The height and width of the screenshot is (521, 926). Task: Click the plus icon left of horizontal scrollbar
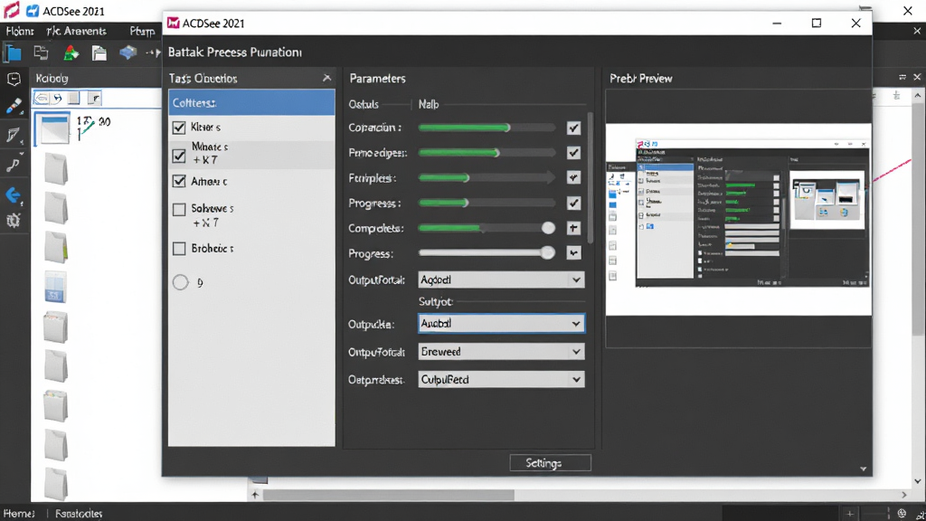255,495
